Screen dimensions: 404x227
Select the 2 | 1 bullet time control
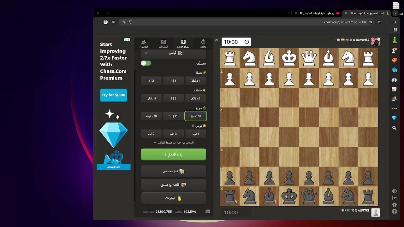pos(151,81)
